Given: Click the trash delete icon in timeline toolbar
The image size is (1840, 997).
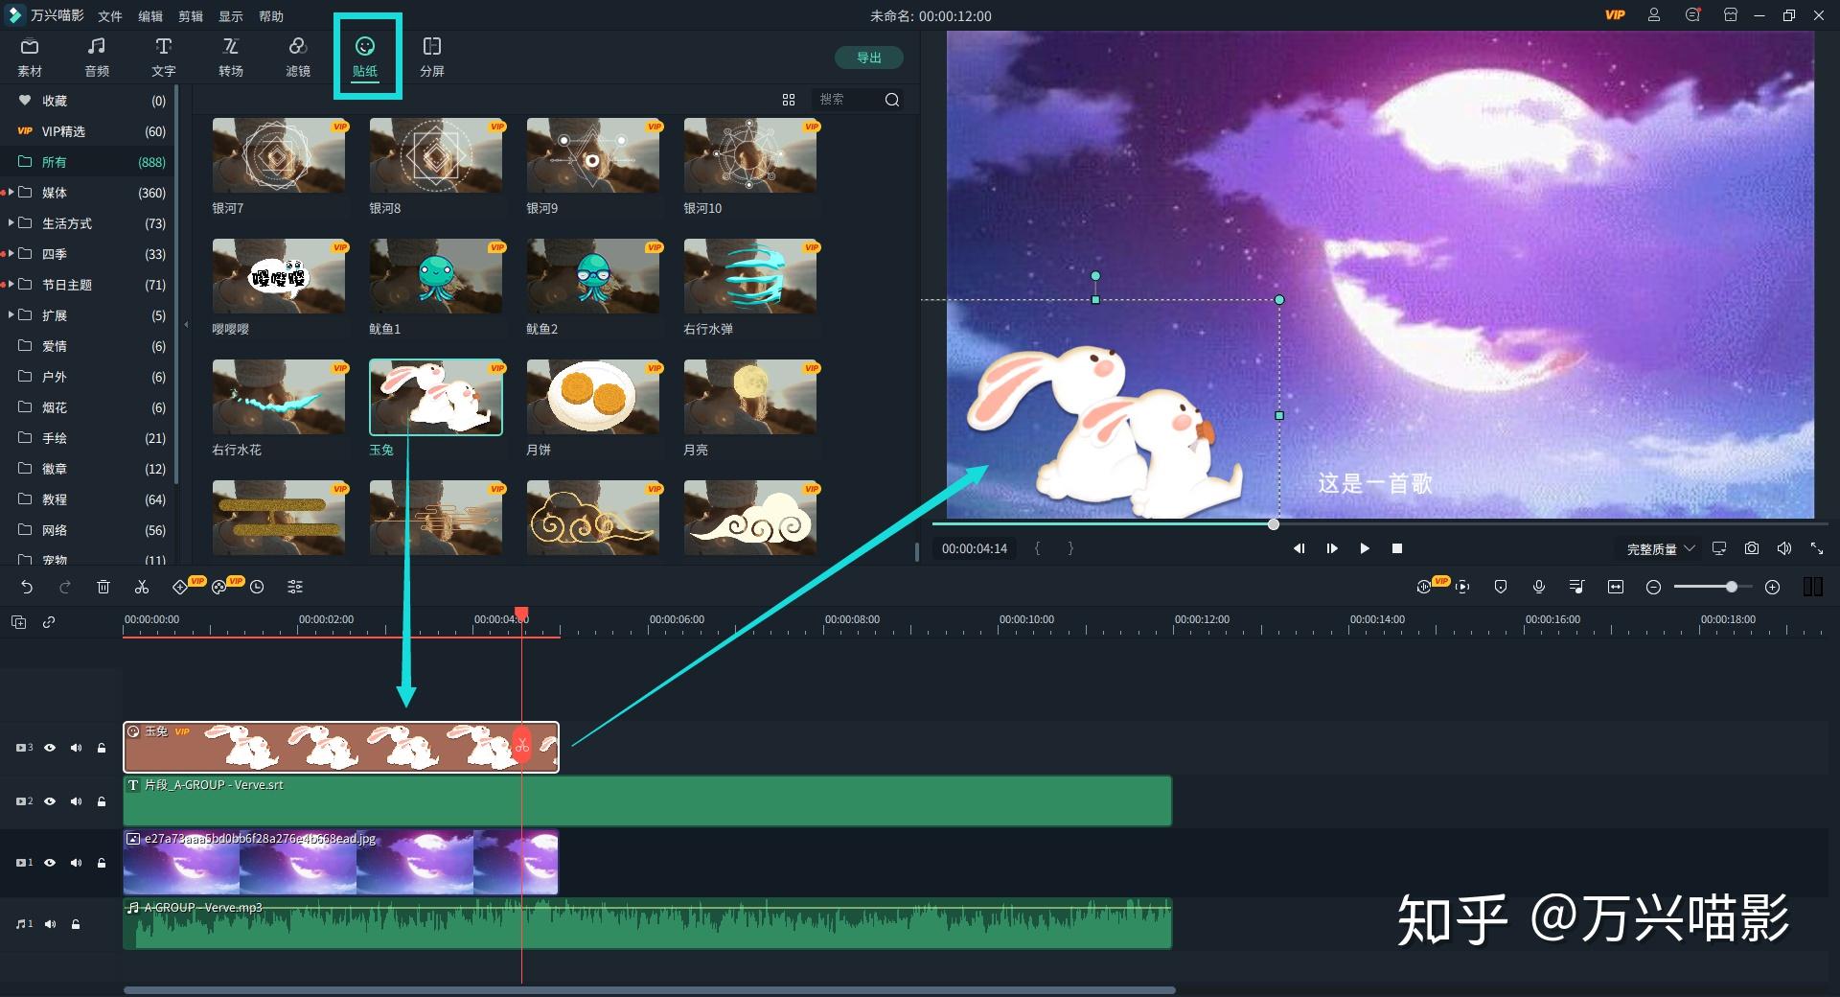Looking at the screenshot, I should [x=103, y=587].
